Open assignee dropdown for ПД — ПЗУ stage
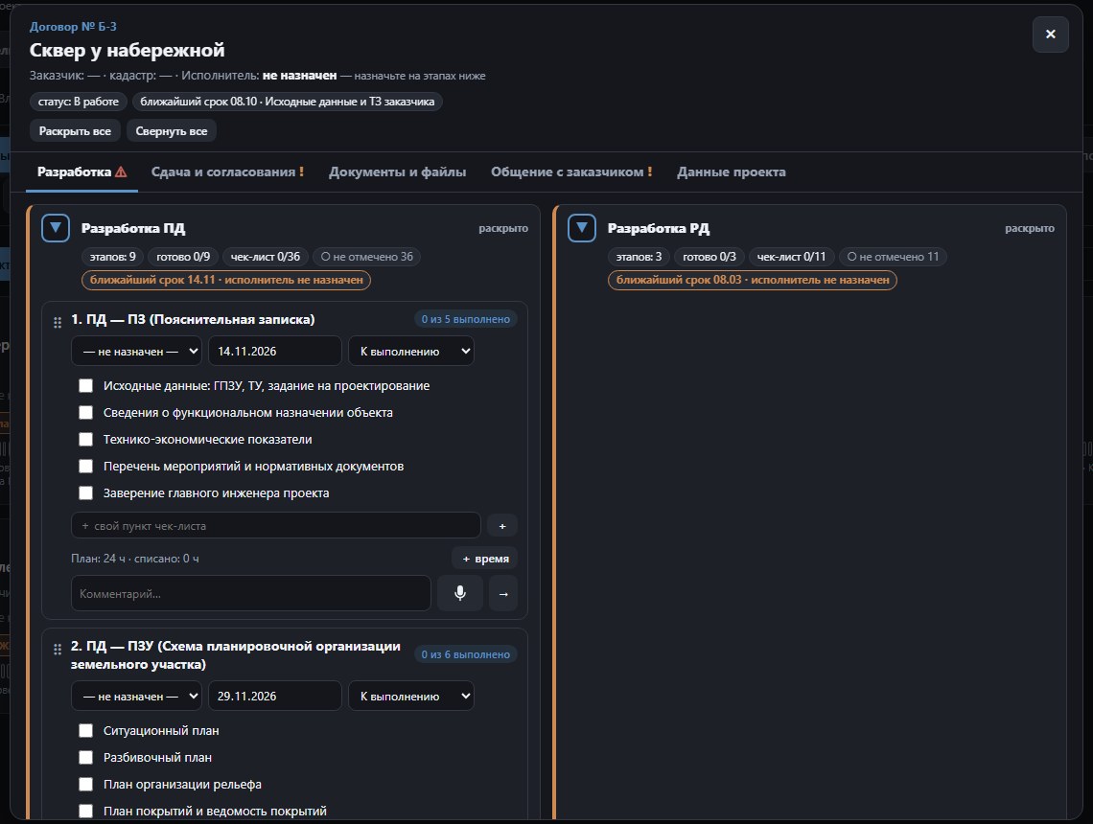The image size is (1093, 824). click(136, 696)
